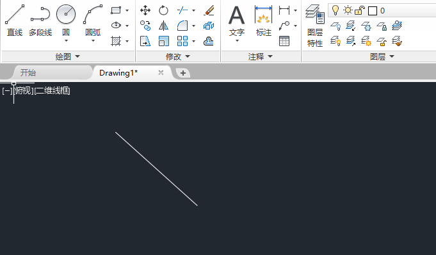Choose the Rectangle draw tool icon

(x=116, y=10)
